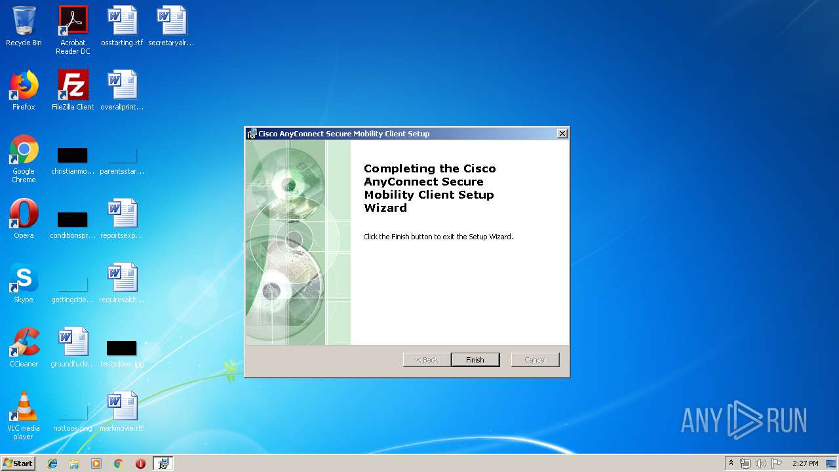Image resolution: width=839 pixels, height=472 pixels.
Task: Open Chrome from the taskbar
Action: pos(119,463)
